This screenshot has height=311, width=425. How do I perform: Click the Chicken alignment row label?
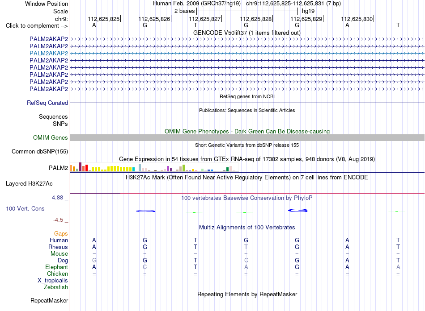pyautogui.click(x=57, y=274)
